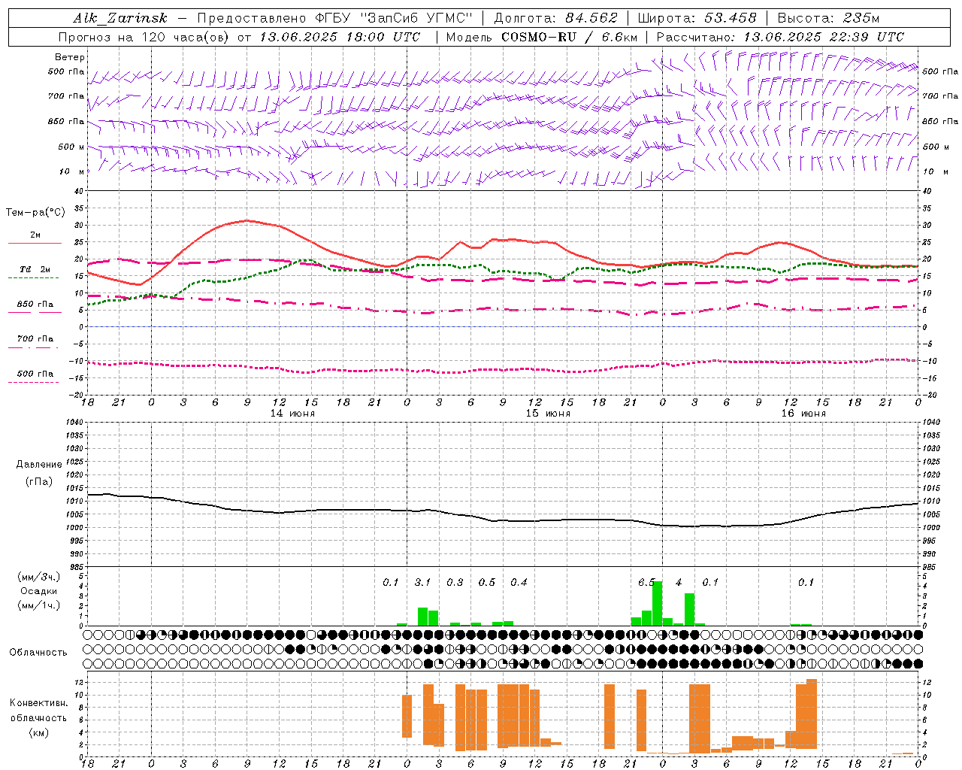The height and width of the screenshot is (770, 962).
Task: Click the precipitation value 4
Action: click(679, 583)
